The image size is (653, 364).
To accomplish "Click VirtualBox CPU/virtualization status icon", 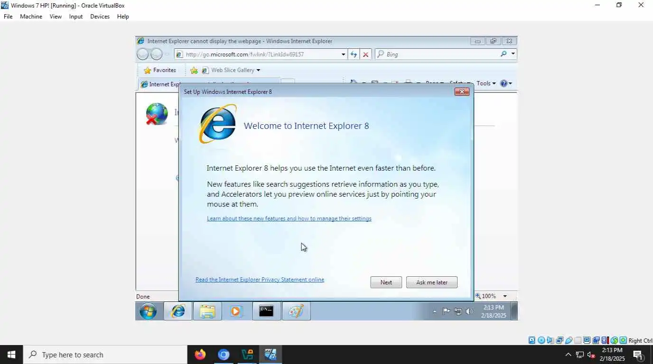I will coord(605,340).
